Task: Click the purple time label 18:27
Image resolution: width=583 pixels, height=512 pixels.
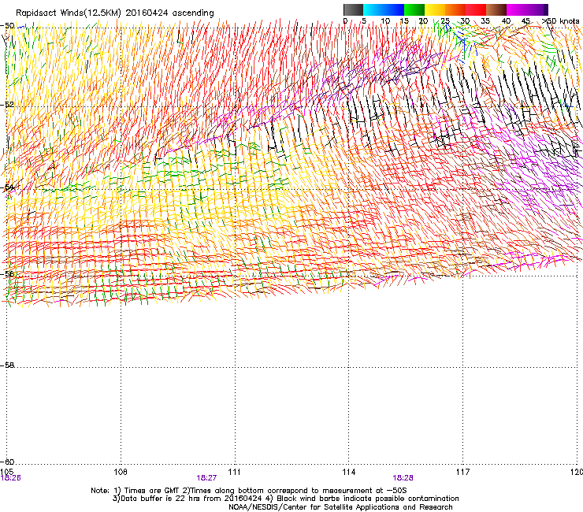Action: (206, 478)
